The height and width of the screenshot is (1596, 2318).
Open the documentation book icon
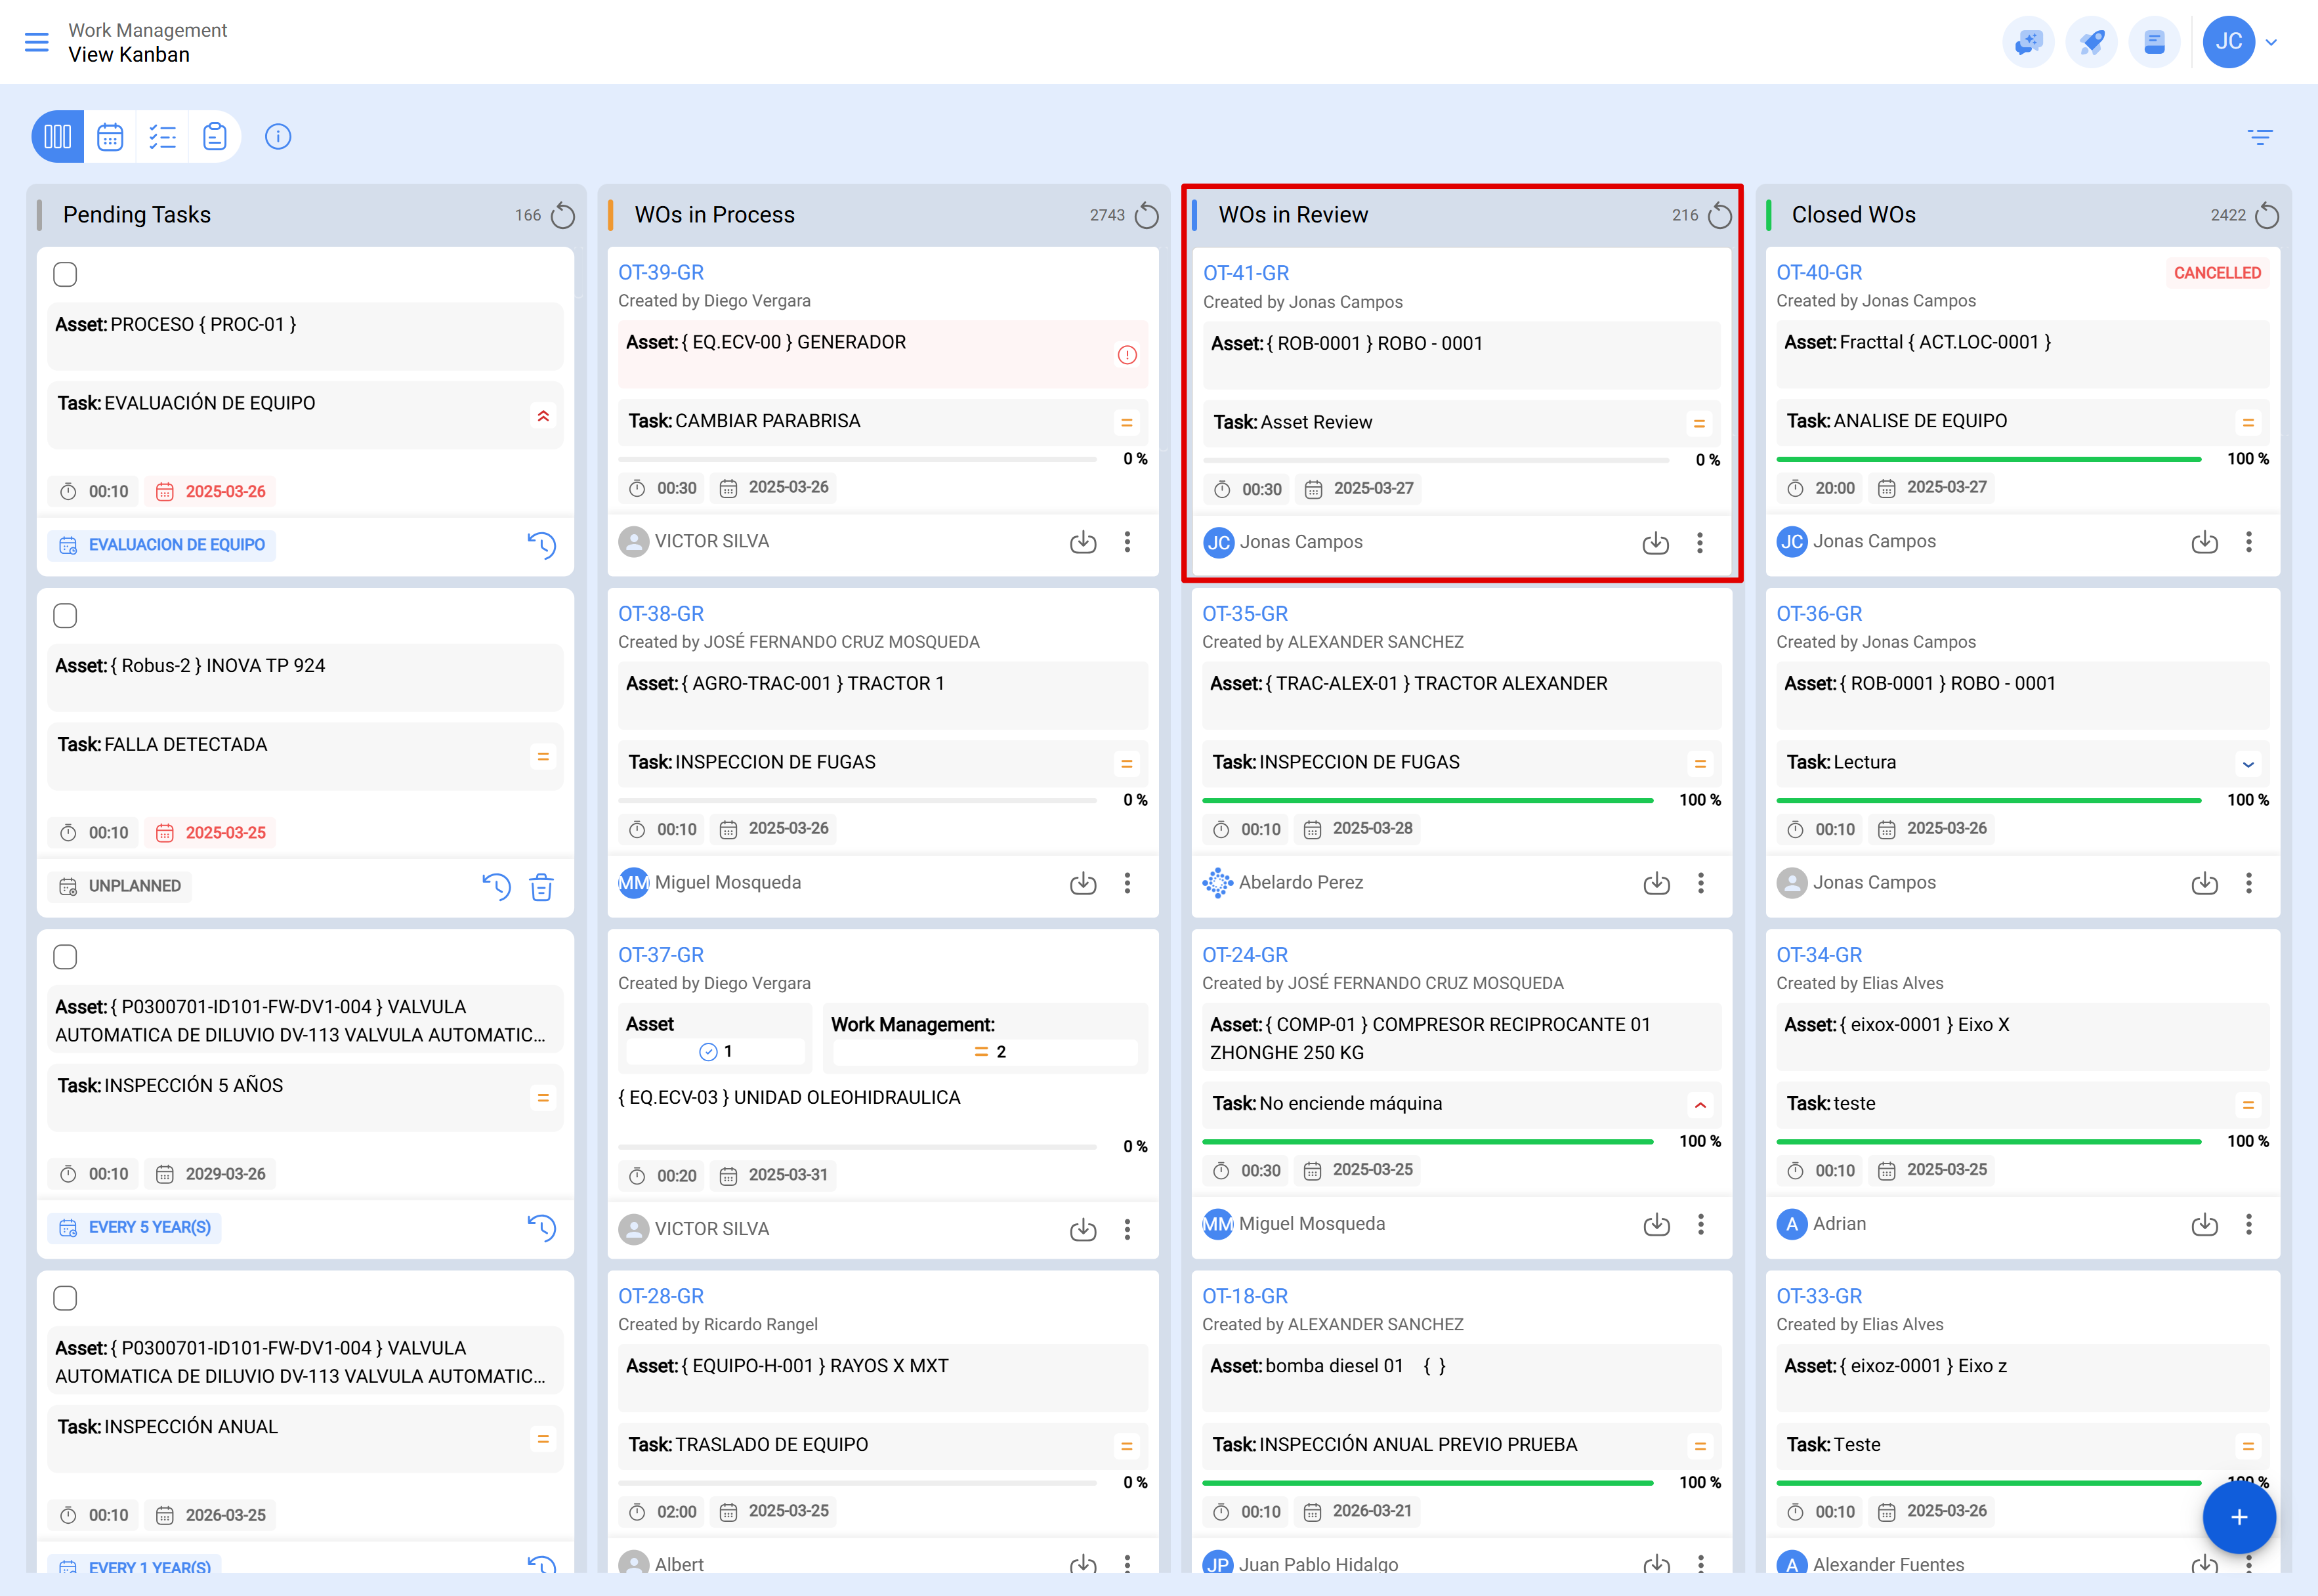(2155, 42)
